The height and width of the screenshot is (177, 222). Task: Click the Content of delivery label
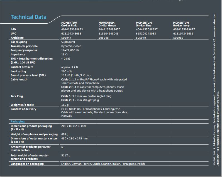23,109
